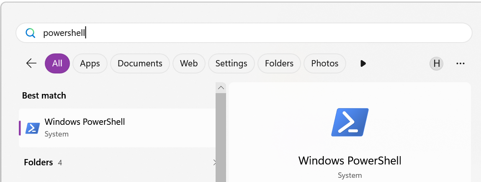Click the large PowerShell icon in preview pane
Screen dimensions: 481x182
[x=350, y=122]
